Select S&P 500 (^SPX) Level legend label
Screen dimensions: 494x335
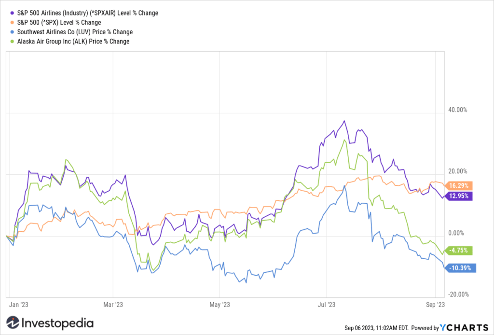(x=59, y=23)
